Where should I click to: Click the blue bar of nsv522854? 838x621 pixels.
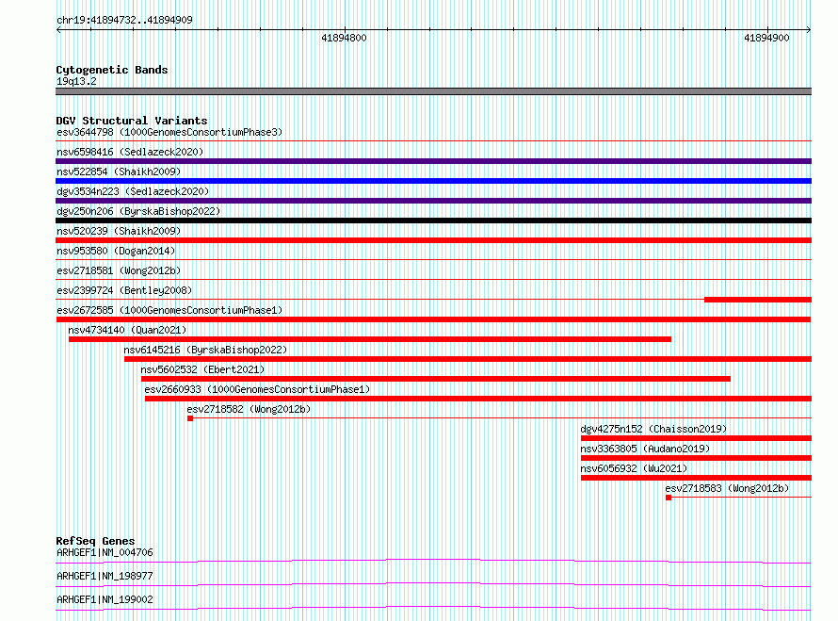click(433, 181)
